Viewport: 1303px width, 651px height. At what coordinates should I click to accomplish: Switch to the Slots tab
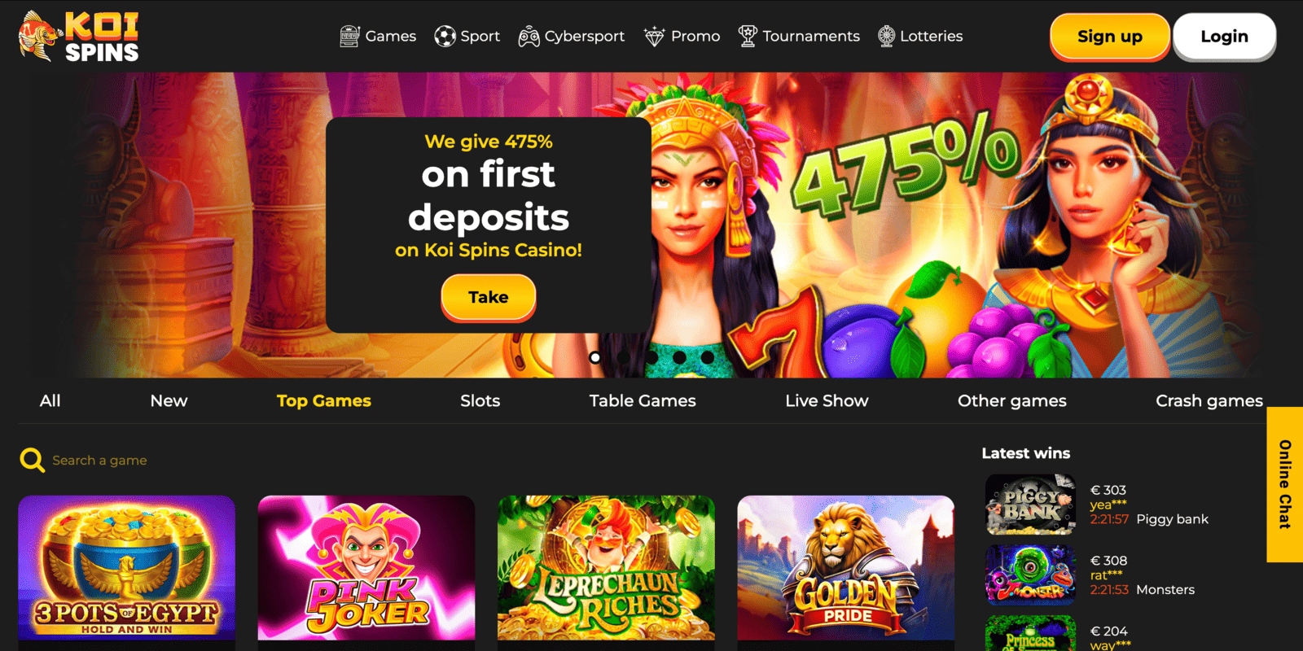[x=480, y=400]
